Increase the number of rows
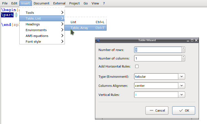The image size is (207, 124). point(183,48)
